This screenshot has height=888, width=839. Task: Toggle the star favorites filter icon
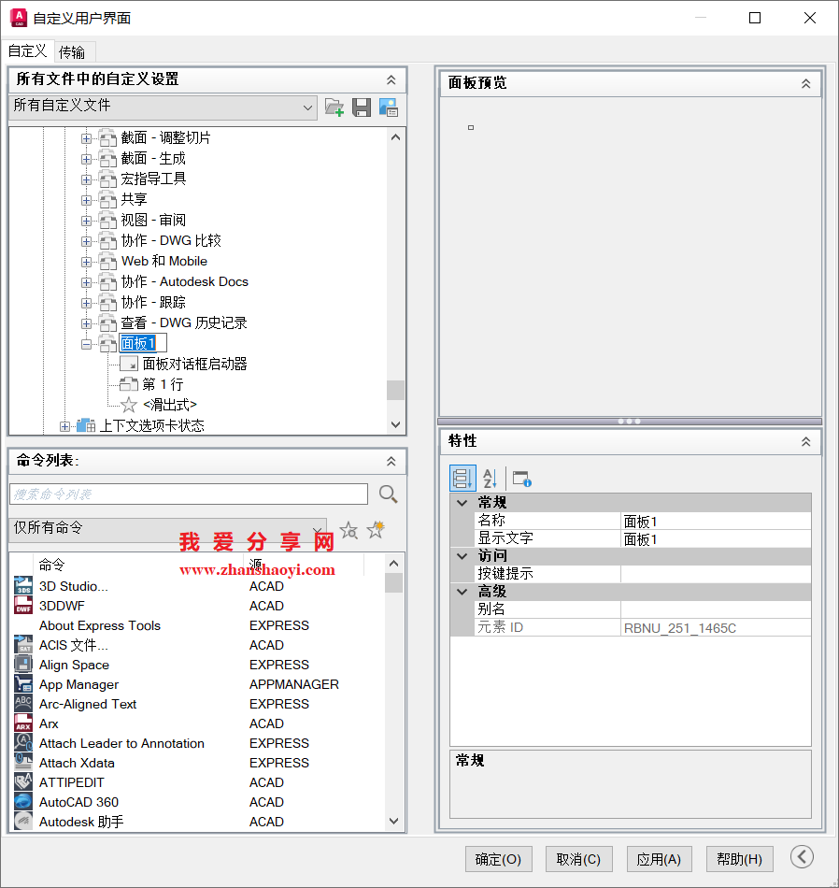coord(348,530)
